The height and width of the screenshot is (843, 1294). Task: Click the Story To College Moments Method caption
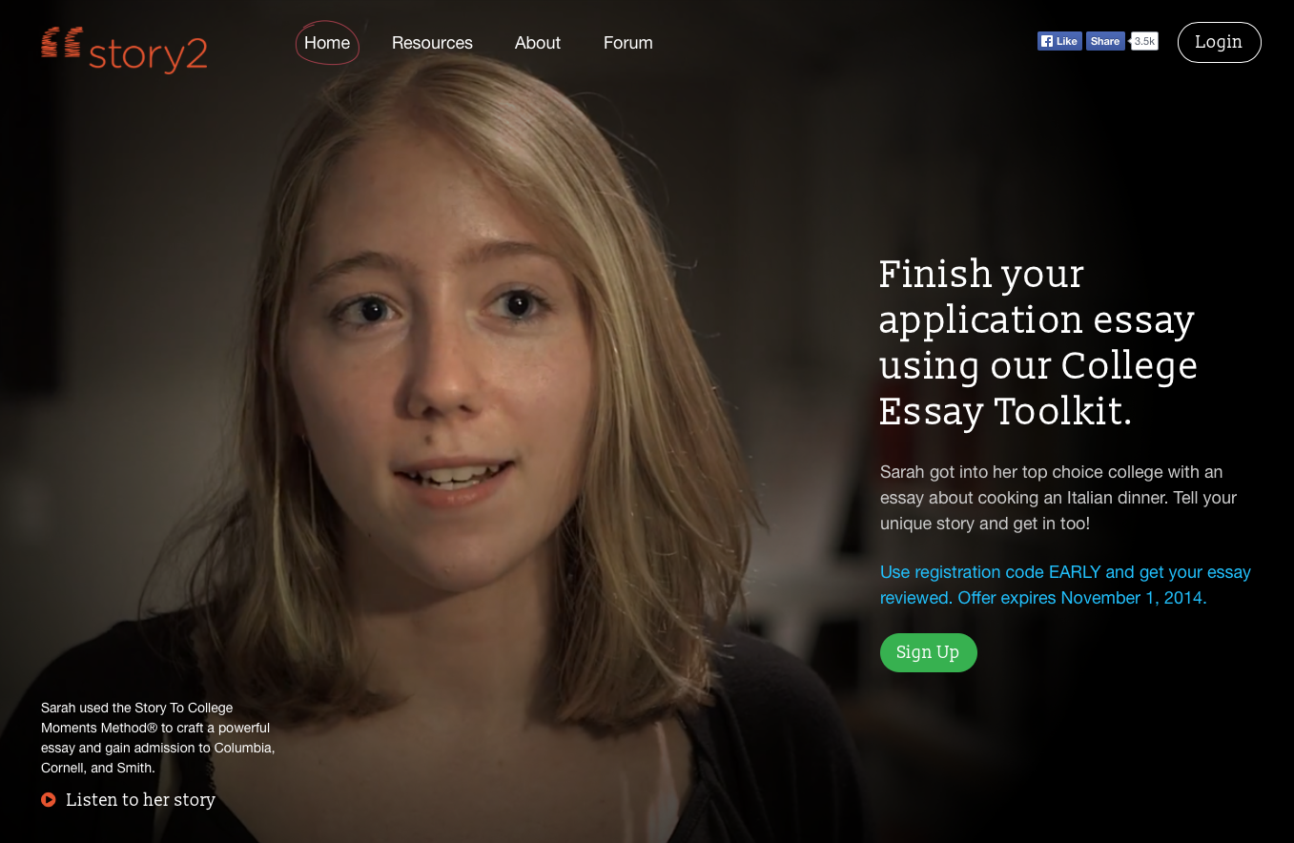pos(158,738)
